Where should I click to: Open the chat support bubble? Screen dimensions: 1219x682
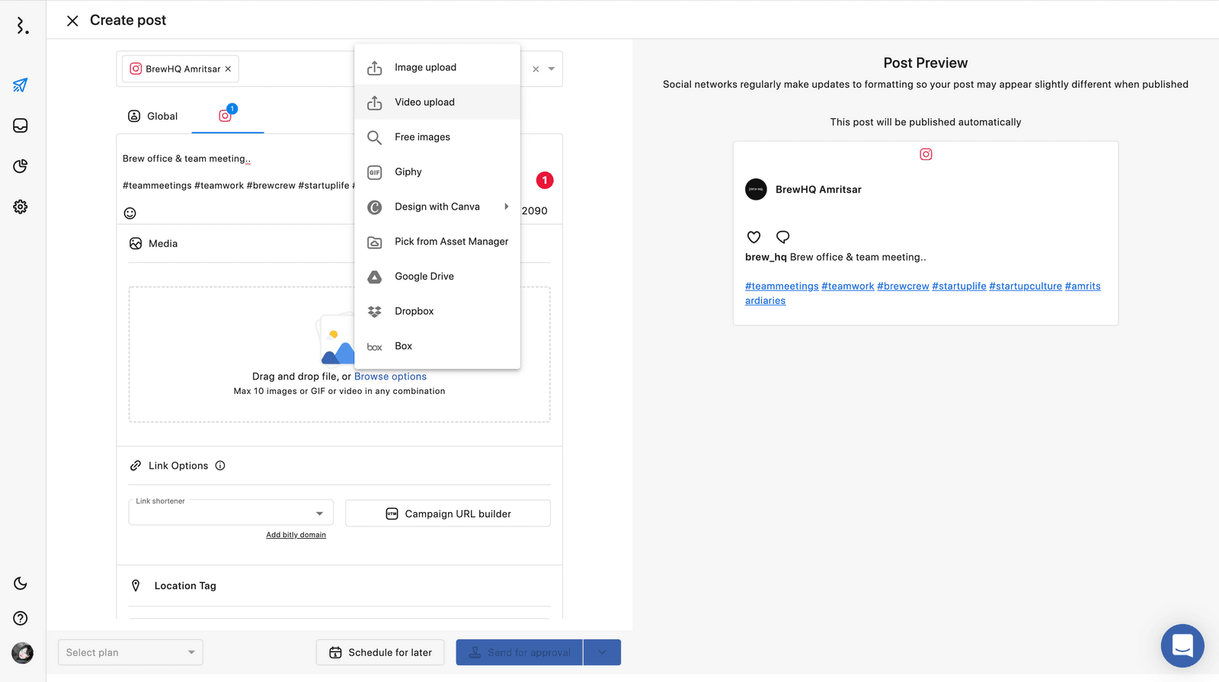point(1182,645)
